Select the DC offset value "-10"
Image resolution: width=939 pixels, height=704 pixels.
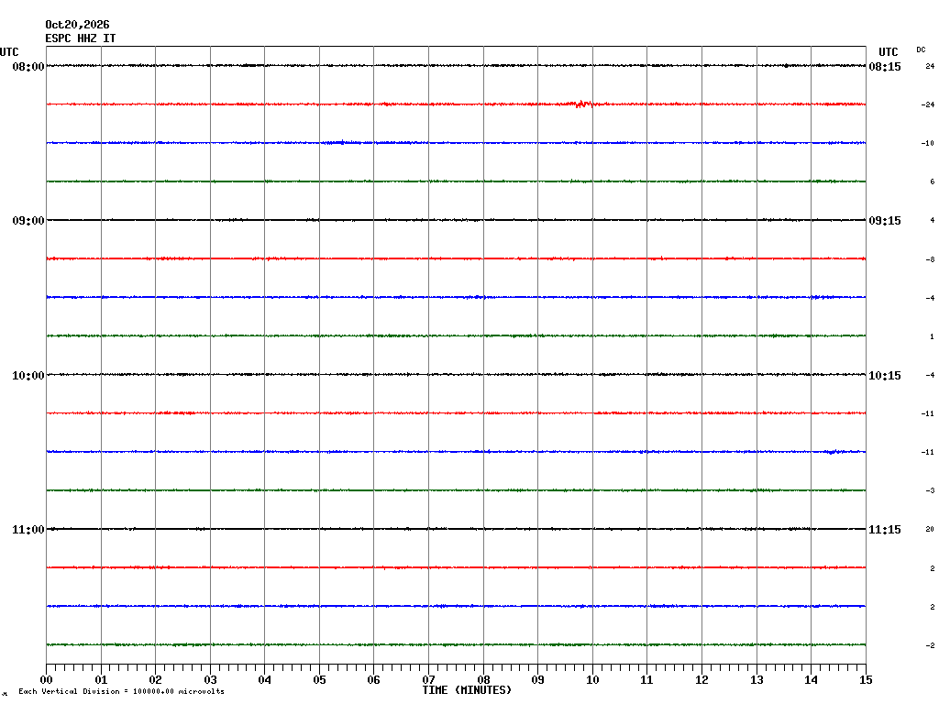click(x=928, y=144)
